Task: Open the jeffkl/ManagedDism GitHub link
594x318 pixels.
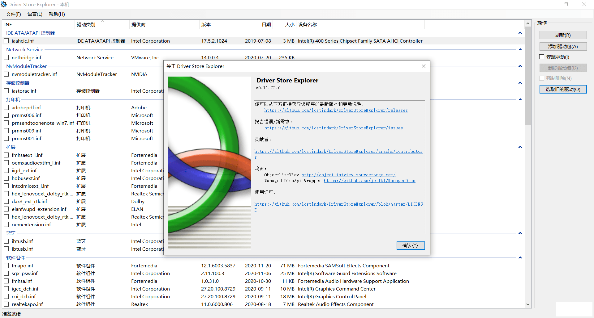Action: click(369, 181)
